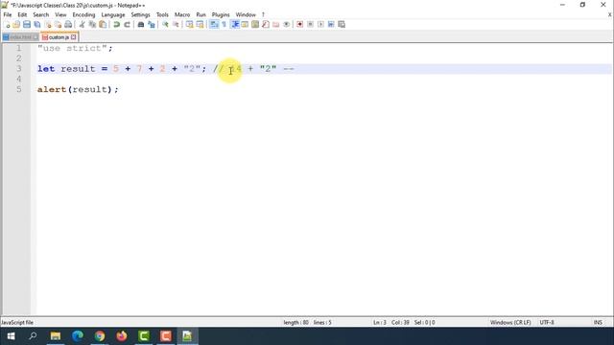Create a new document from the toolbar
Viewport: 614px width, 345px height.
click(7, 25)
